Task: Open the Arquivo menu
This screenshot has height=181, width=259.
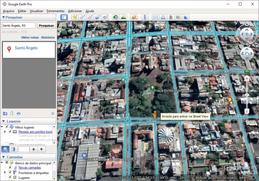Action: [9, 11]
